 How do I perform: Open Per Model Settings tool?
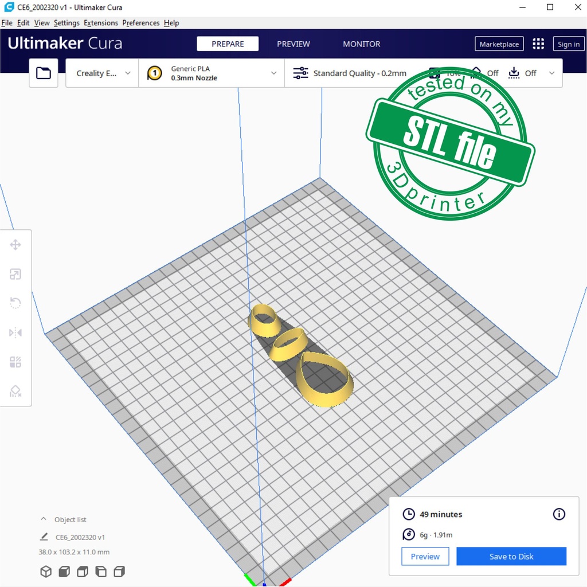15,362
